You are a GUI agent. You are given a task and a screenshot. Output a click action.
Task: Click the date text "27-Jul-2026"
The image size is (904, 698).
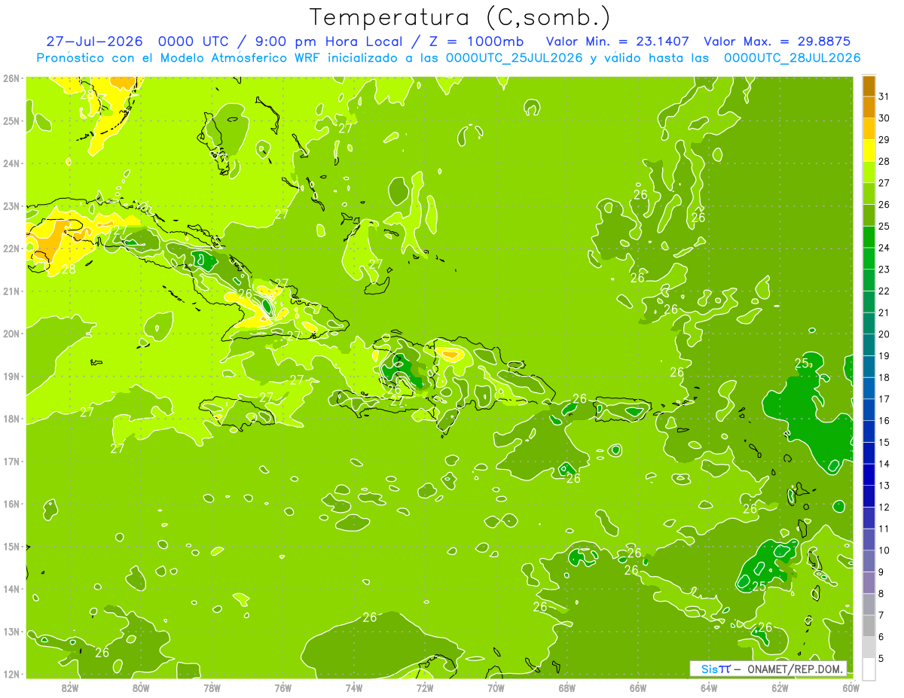[x=94, y=41]
